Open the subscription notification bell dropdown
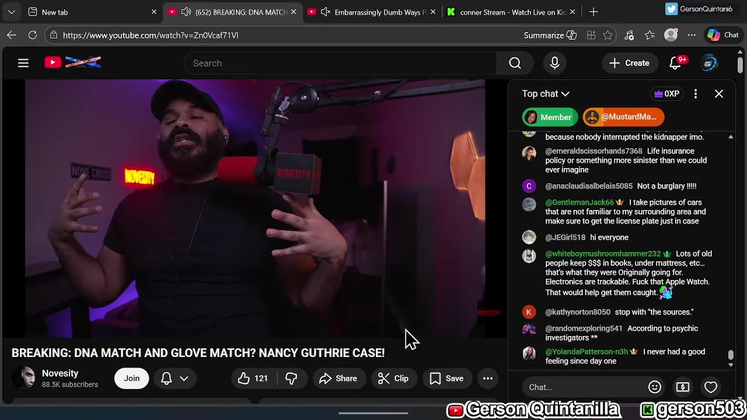Viewport: 747px width, 420px height. pos(174,379)
